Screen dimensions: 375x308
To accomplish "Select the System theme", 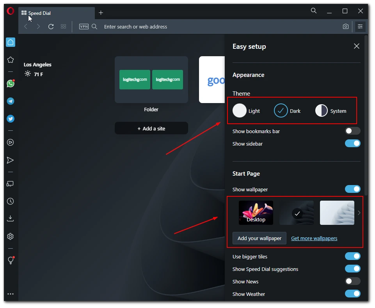I will [x=331, y=111].
